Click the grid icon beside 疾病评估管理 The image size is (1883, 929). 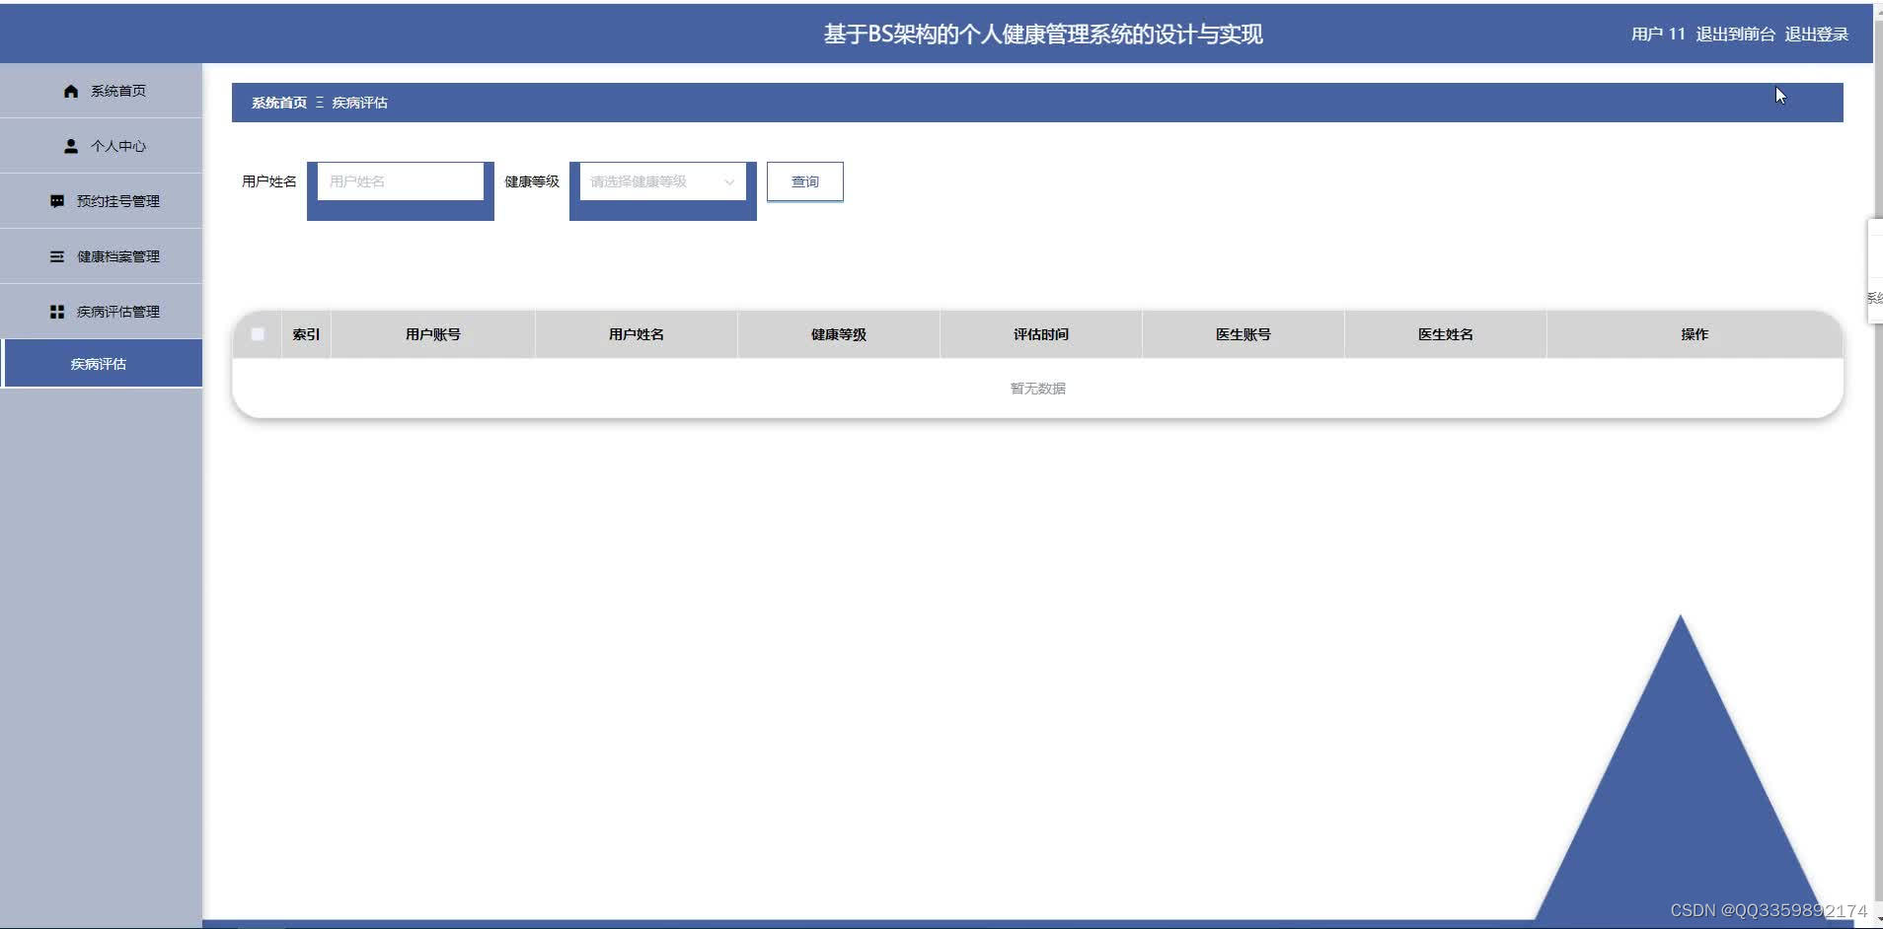(x=57, y=312)
